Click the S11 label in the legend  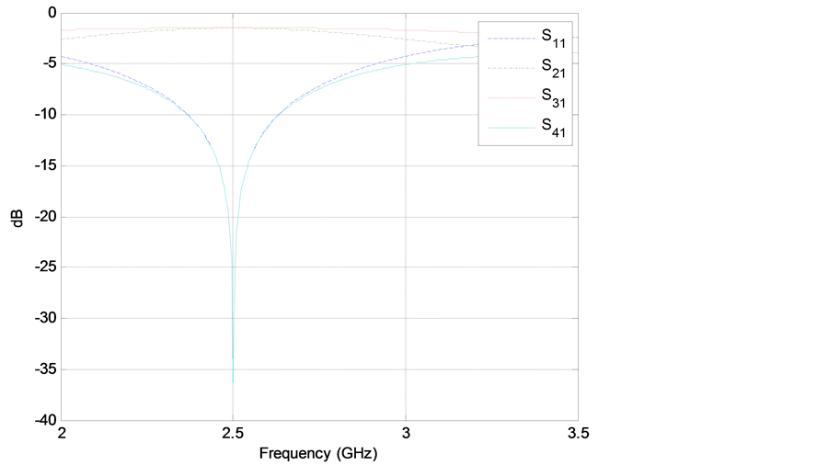pos(553,39)
